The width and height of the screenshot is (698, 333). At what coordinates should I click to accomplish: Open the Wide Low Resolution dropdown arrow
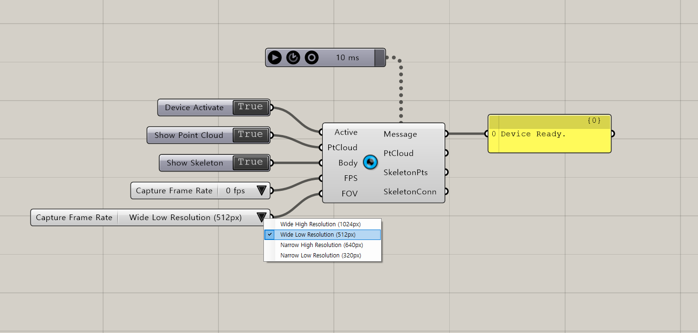point(262,217)
